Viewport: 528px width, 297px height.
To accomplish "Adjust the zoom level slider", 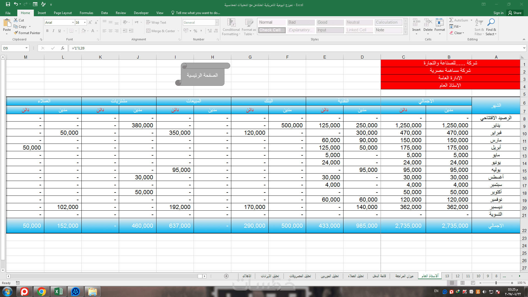I will pos(496,283).
